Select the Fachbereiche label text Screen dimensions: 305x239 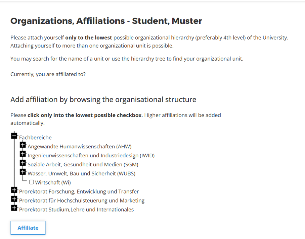tap(35, 138)
